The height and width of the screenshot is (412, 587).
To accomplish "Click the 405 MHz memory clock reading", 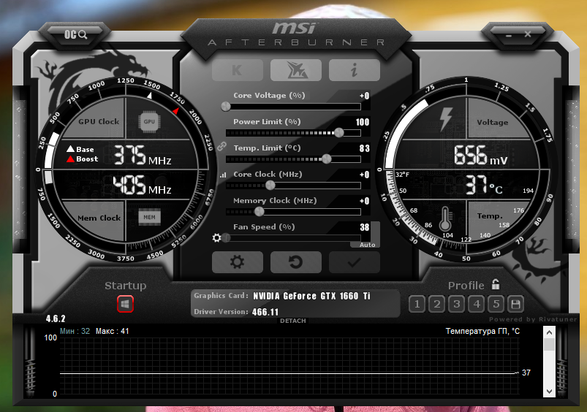I will click(142, 185).
